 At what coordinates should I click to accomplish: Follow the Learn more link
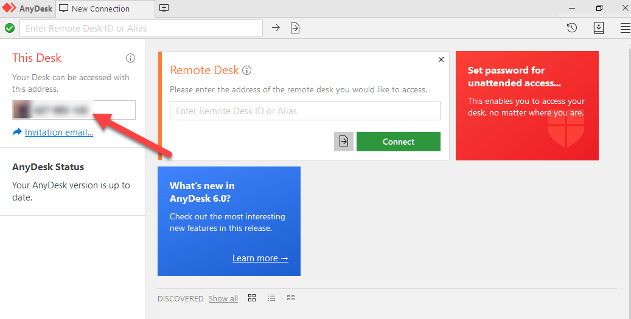260,258
